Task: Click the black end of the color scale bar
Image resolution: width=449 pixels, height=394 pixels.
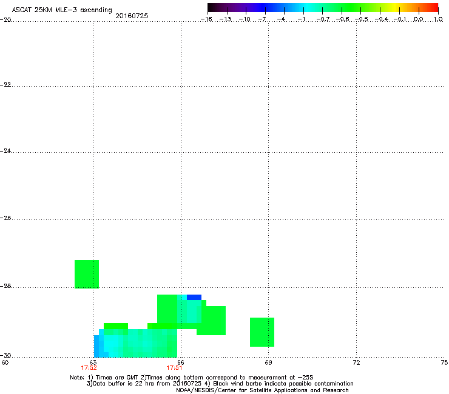Action: pyautogui.click(x=212, y=8)
